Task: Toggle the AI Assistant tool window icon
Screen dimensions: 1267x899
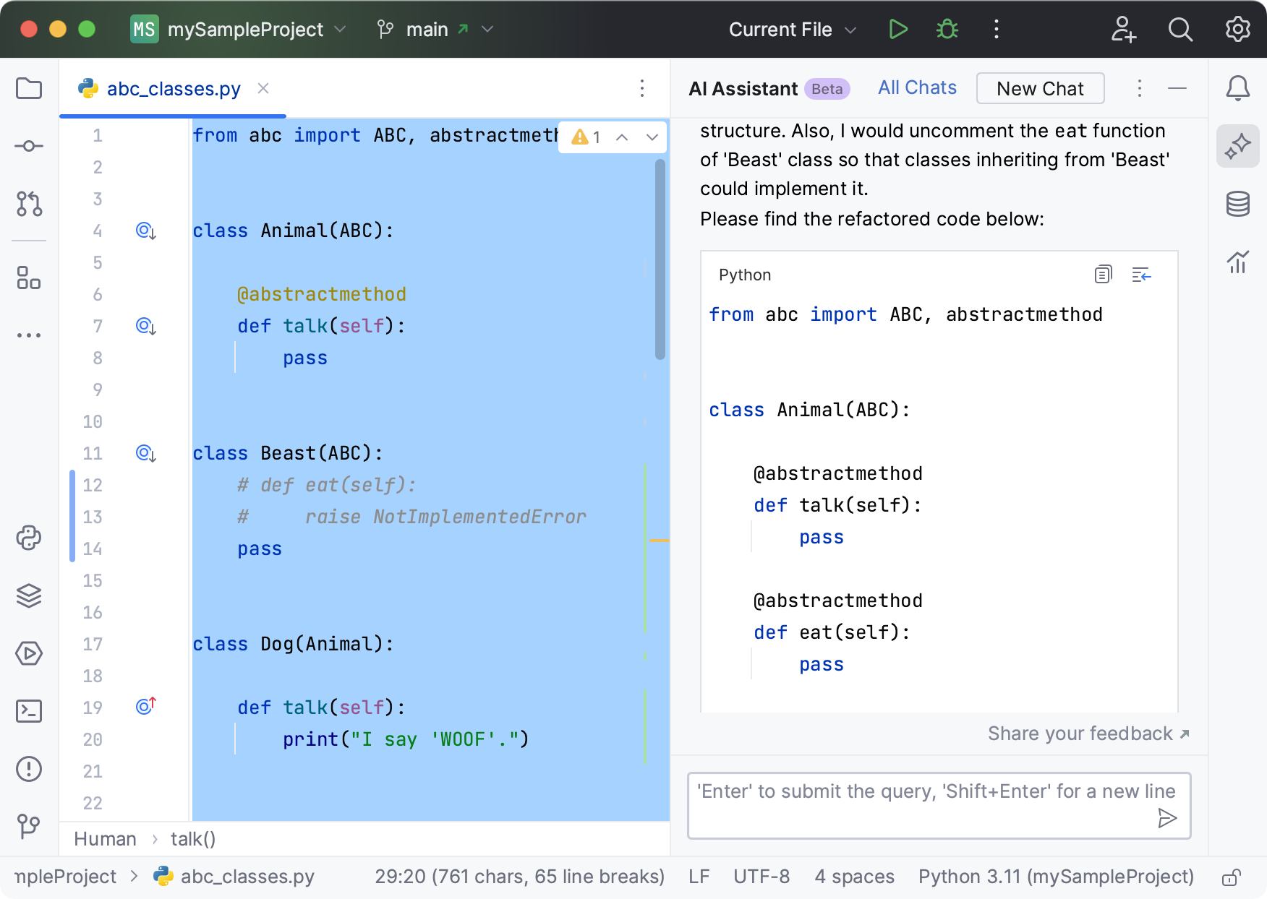Action: (1238, 146)
